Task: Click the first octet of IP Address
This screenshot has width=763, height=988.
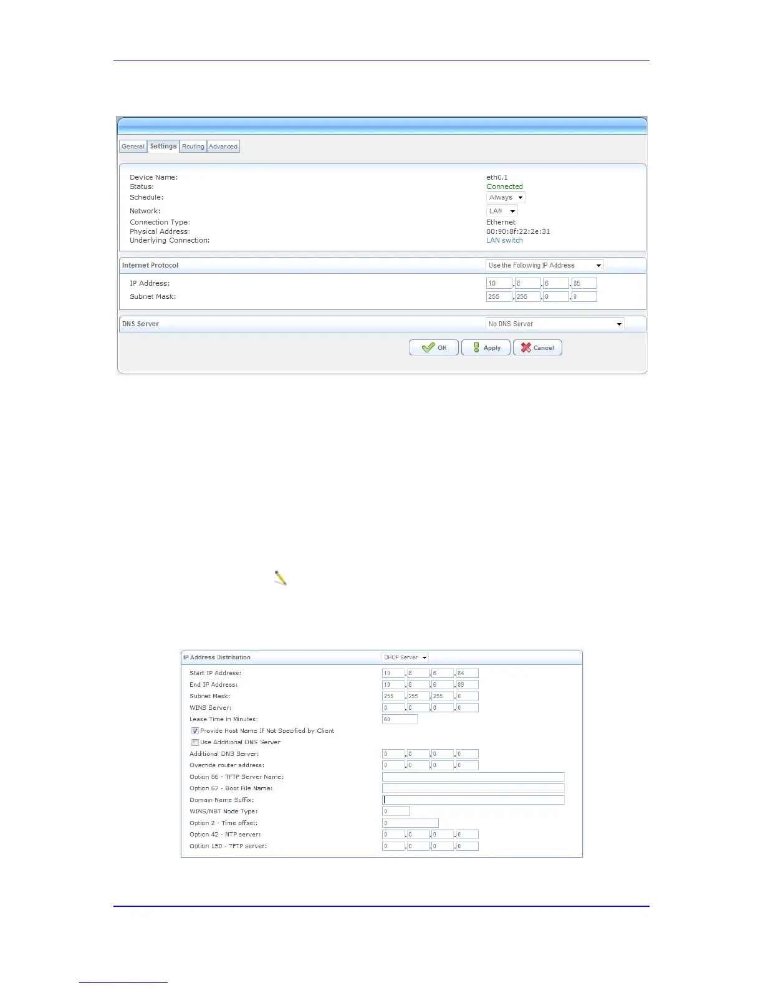Action: click(x=499, y=283)
